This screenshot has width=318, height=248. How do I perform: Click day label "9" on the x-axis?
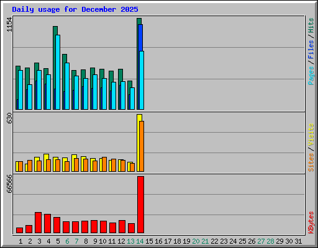(95, 241)
